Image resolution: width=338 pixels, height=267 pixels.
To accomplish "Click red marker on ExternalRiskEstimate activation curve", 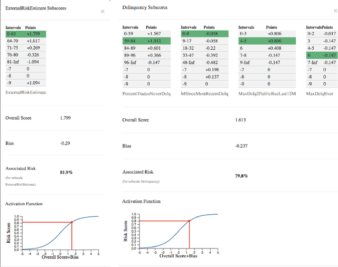I will point(72,222).
